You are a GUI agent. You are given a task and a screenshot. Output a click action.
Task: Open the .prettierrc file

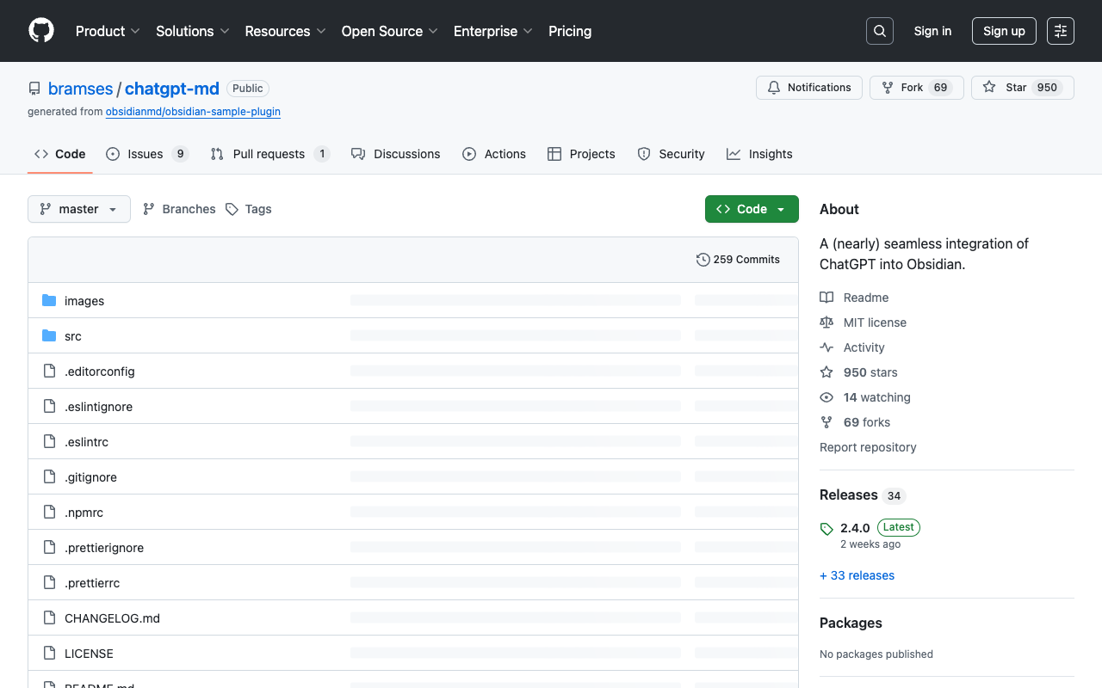tap(92, 583)
